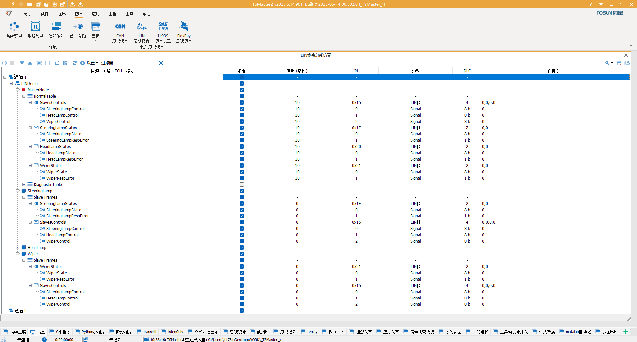The width and height of the screenshot is (637, 342).
Task: Launch FlexRay总线仿真
Action: click(184, 32)
